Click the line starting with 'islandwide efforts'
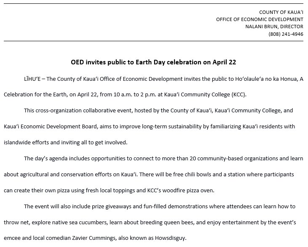Screen dimensions: 308x247 65,143
